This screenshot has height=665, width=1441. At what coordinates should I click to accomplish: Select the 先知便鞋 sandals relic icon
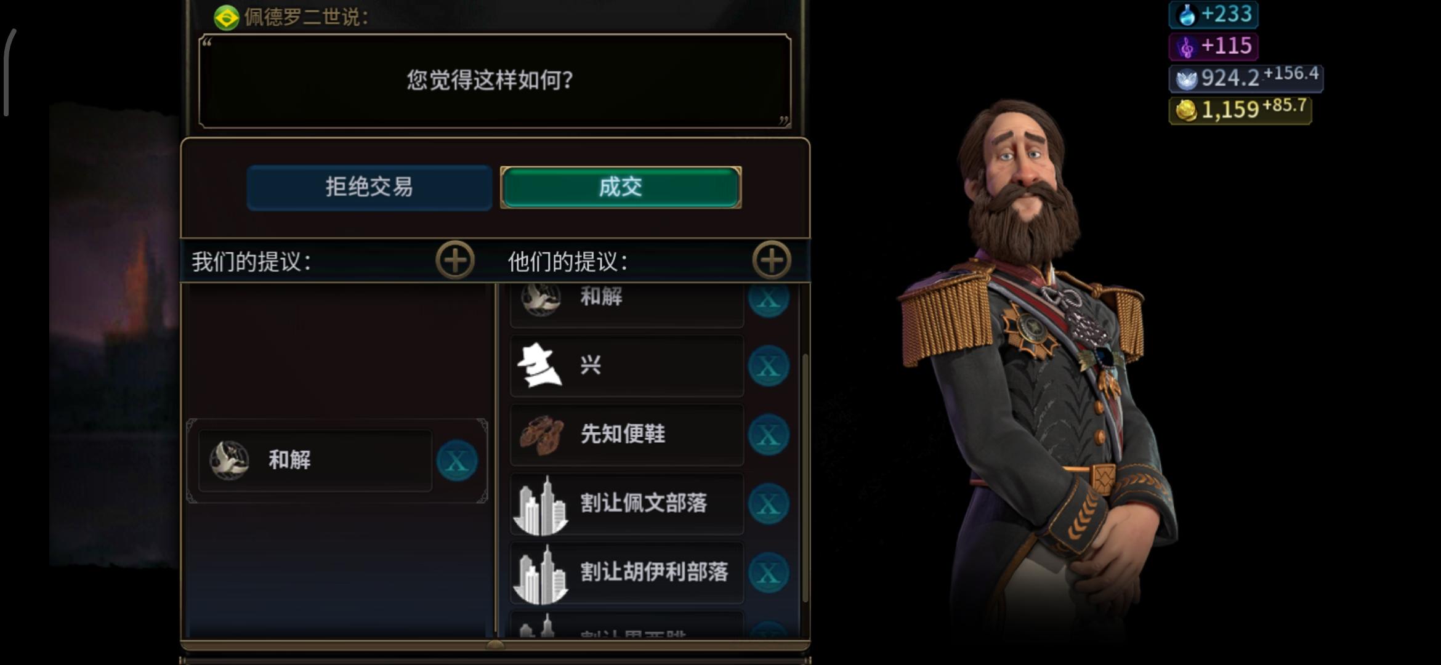(541, 435)
